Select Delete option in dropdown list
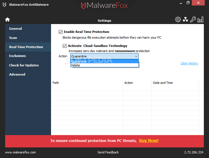Viewport: 209px width, 158px height. pos(104,65)
